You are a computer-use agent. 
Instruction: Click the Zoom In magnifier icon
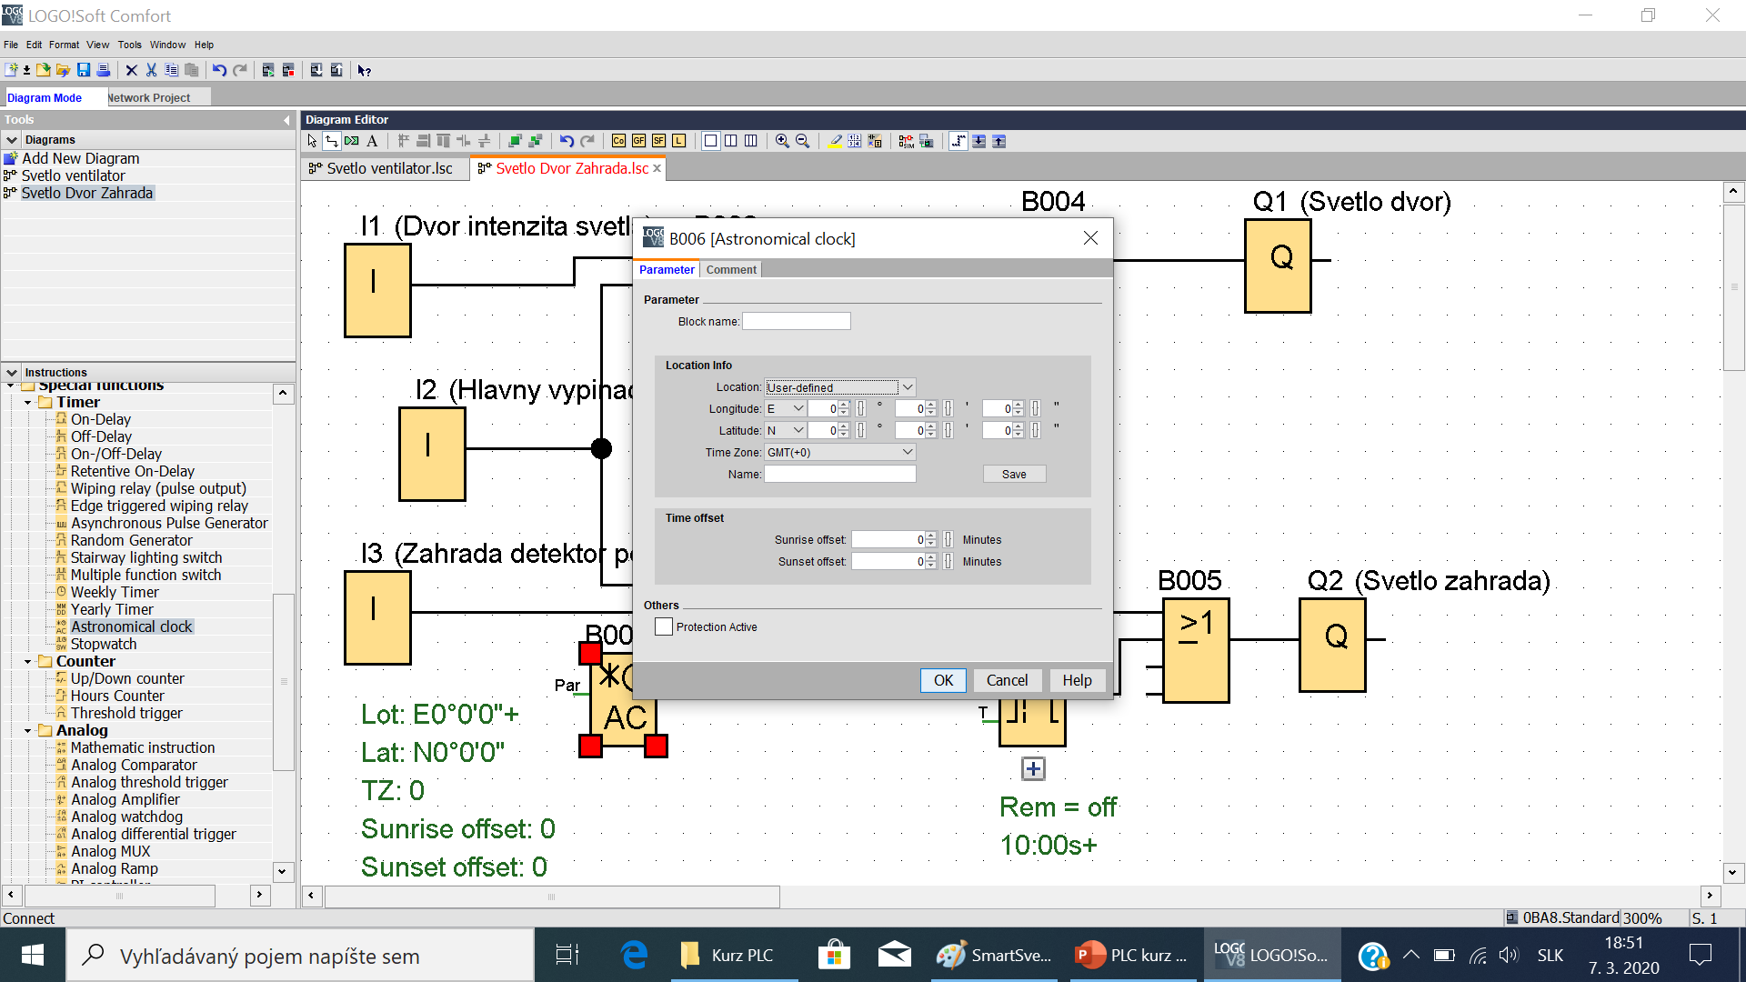(x=782, y=141)
